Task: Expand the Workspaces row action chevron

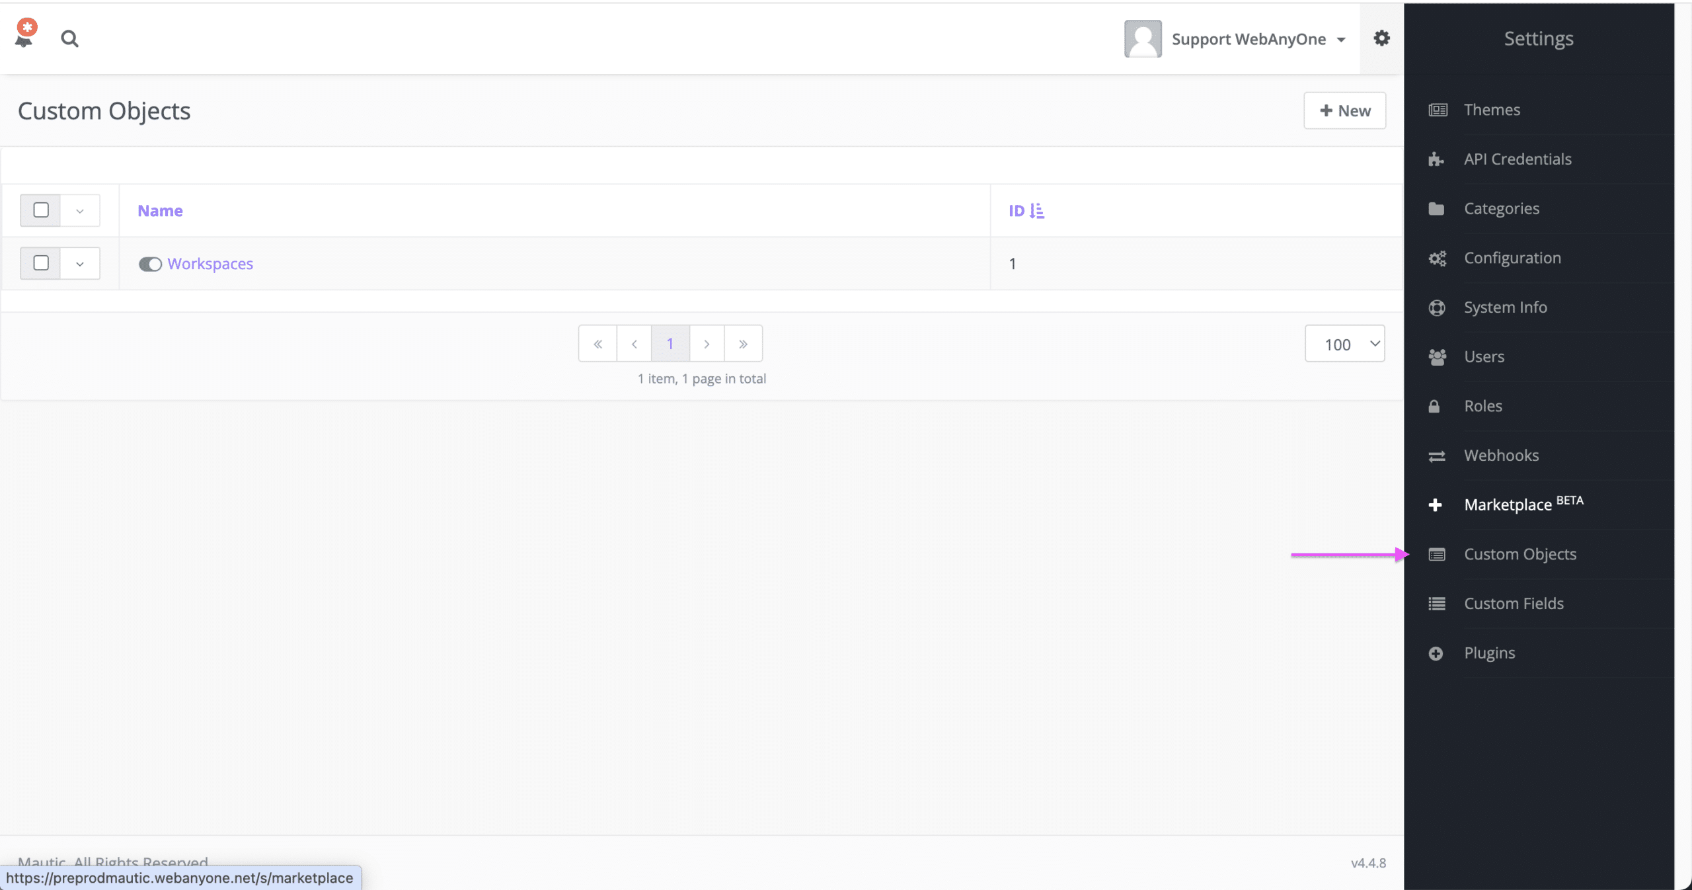Action: point(79,263)
